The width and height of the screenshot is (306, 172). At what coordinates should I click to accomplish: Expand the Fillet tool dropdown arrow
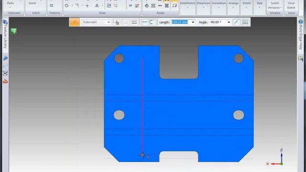coord(82,6)
